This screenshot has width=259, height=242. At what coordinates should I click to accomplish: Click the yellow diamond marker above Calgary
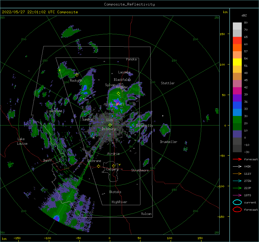(114, 166)
